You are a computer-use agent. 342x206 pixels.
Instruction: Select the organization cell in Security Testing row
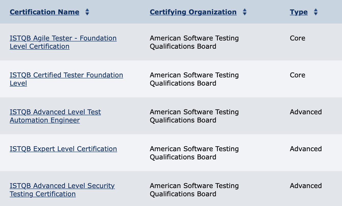[x=194, y=190]
